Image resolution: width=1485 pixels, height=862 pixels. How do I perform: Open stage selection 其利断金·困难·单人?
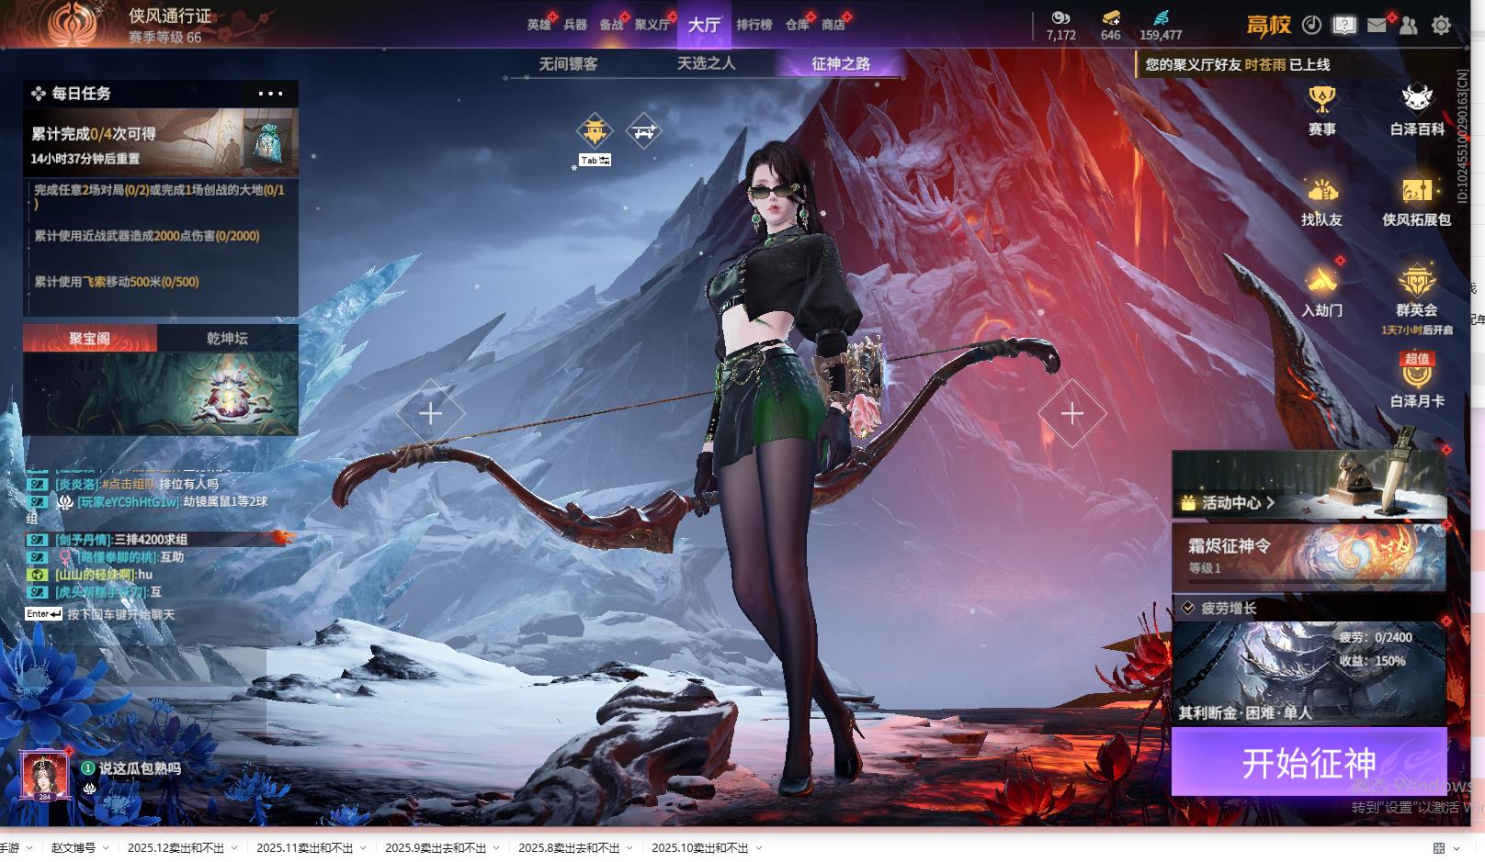[1309, 672]
